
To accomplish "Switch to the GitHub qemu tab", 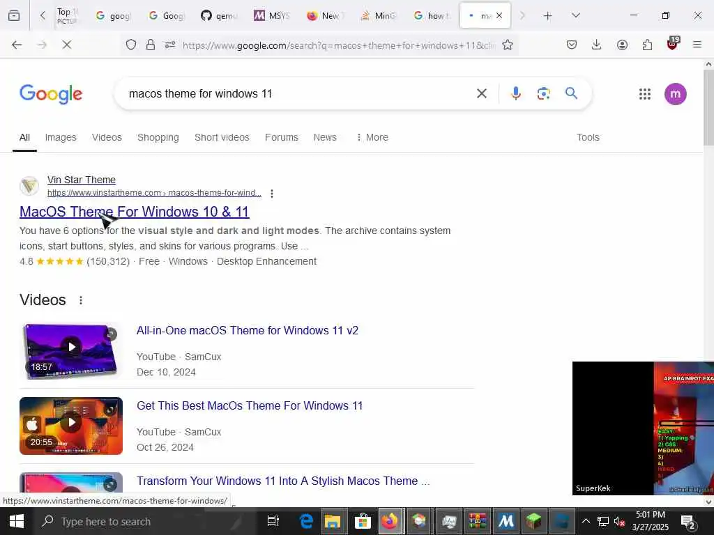I will coord(219,15).
